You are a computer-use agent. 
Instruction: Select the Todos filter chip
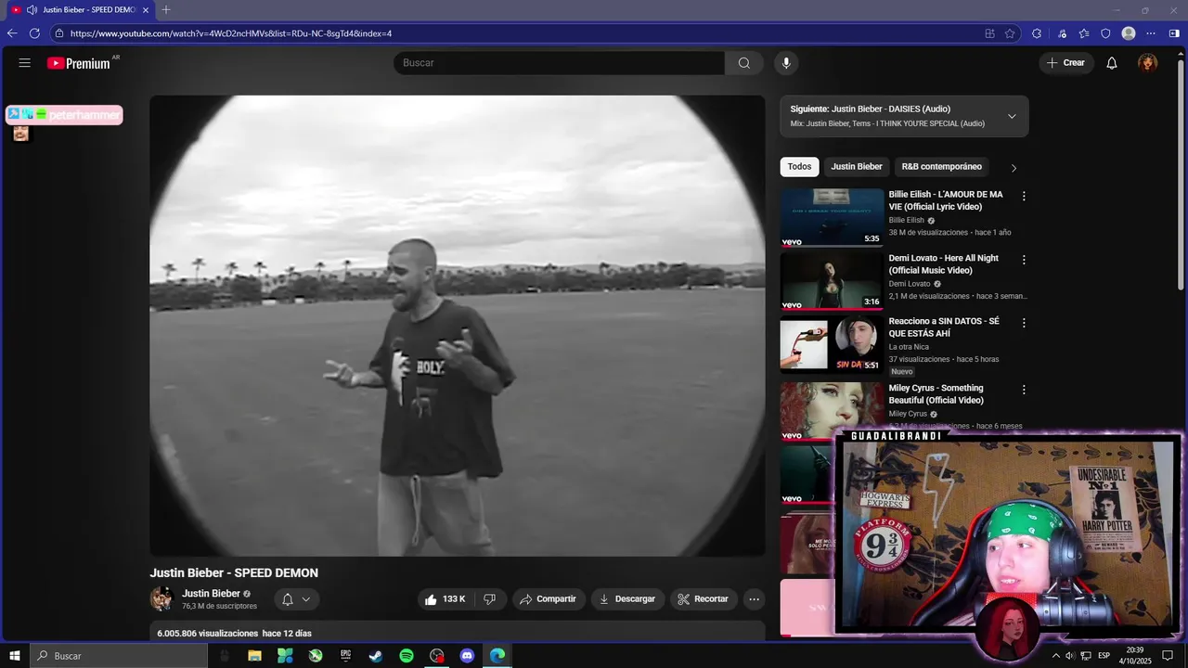pyautogui.click(x=799, y=167)
